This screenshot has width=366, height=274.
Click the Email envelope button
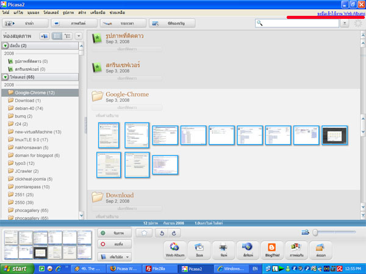[x=199, y=250]
